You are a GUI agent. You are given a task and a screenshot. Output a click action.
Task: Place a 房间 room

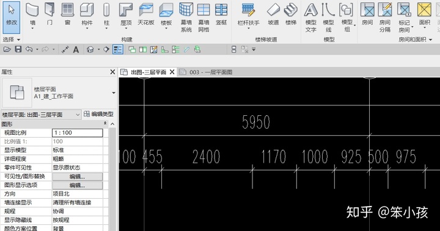pos(367,14)
